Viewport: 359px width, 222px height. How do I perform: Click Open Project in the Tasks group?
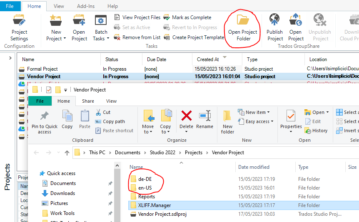pos(79,27)
